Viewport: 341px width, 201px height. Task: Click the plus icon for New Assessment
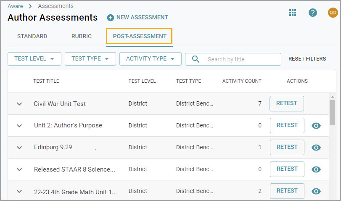pos(111,18)
